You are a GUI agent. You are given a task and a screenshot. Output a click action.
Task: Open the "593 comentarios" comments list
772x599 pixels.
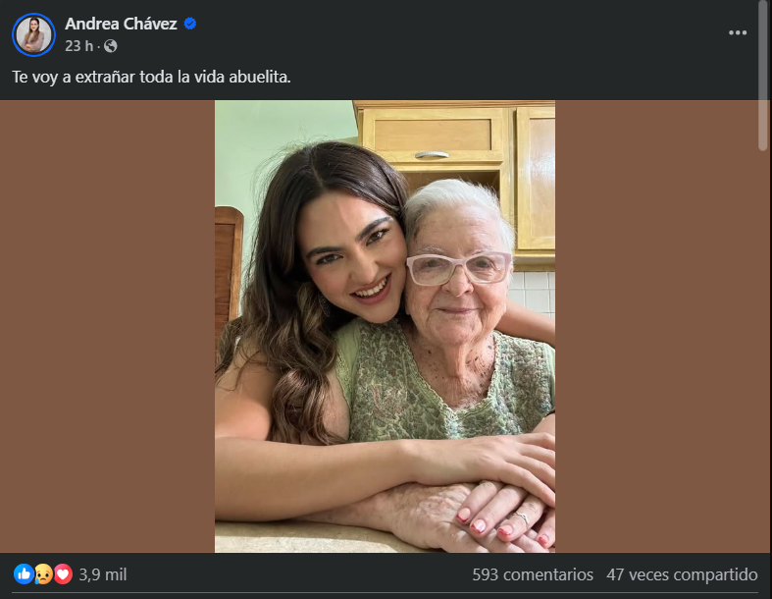pos(533,573)
